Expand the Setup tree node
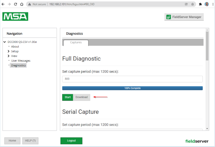Viewport: 215px width, 147px height. 9,51
